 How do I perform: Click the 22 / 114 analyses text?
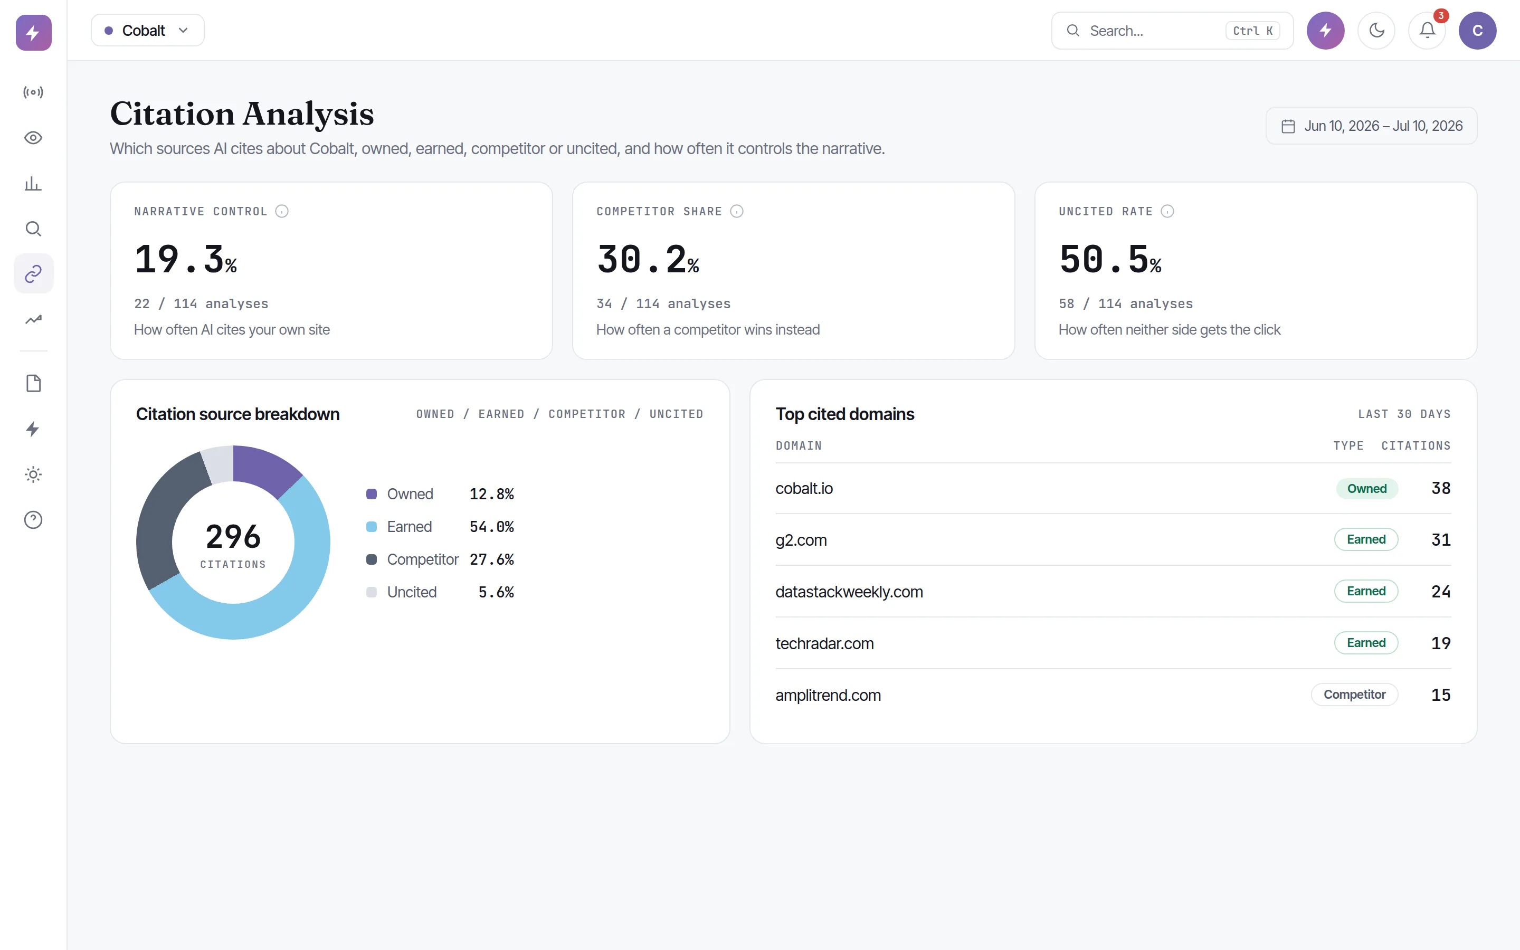201,303
